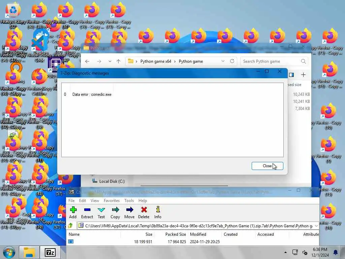Screen dimensions: 345x259
Task: Click the plus icon in Explorer toolbar
Action: point(303,75)
